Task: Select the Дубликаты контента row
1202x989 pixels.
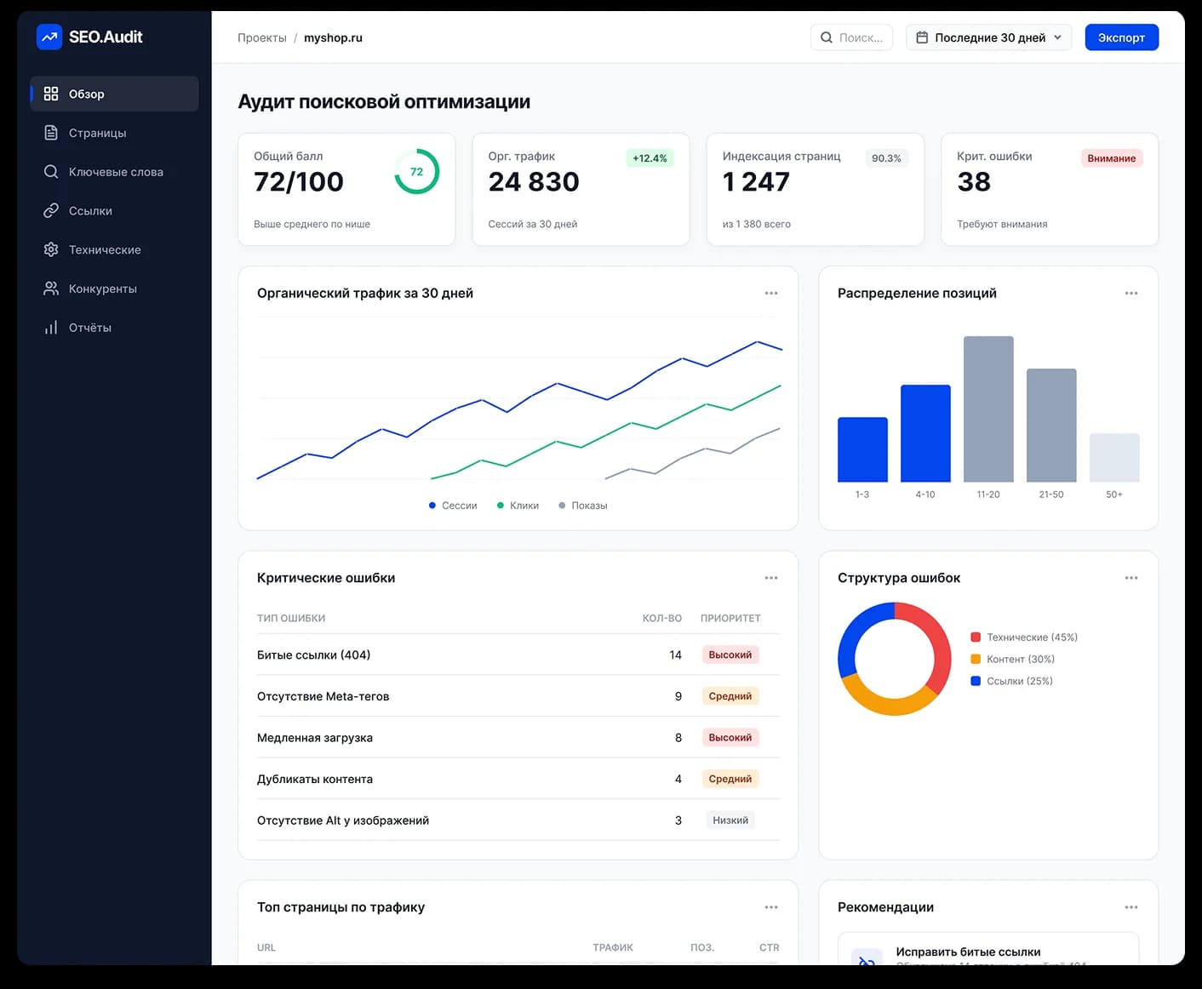Action: 518,779
